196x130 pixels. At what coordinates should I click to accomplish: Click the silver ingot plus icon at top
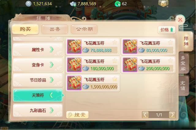point(73,4)
